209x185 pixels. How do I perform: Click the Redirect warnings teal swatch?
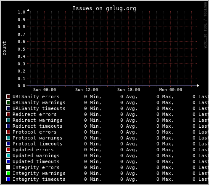coord(8,120)
